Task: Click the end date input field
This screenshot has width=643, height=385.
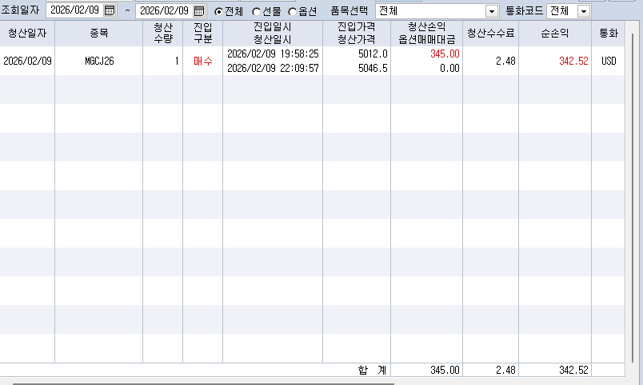Action: pyautogui.click(x=165, y=11)
